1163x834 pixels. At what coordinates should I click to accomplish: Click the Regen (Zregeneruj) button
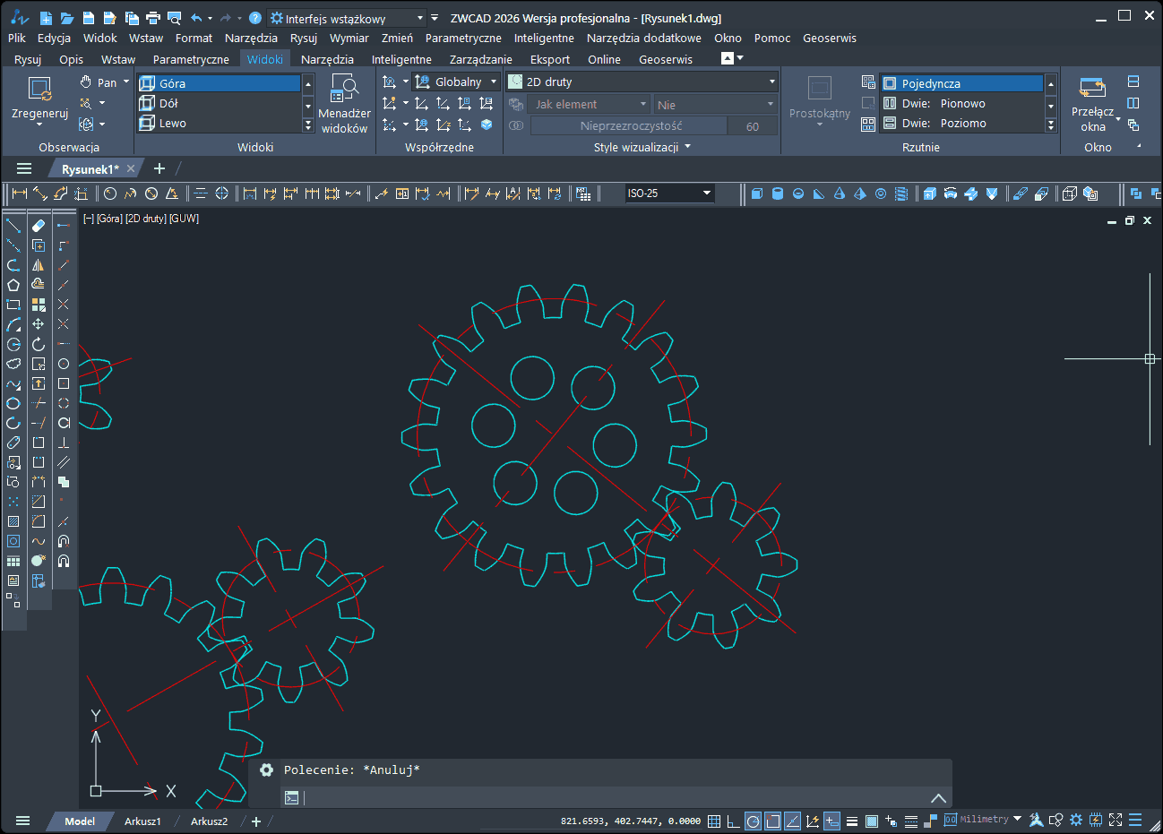click(39, 100)
